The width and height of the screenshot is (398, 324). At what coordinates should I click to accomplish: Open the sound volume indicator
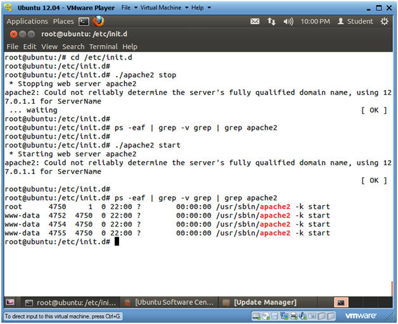[288, 22]
